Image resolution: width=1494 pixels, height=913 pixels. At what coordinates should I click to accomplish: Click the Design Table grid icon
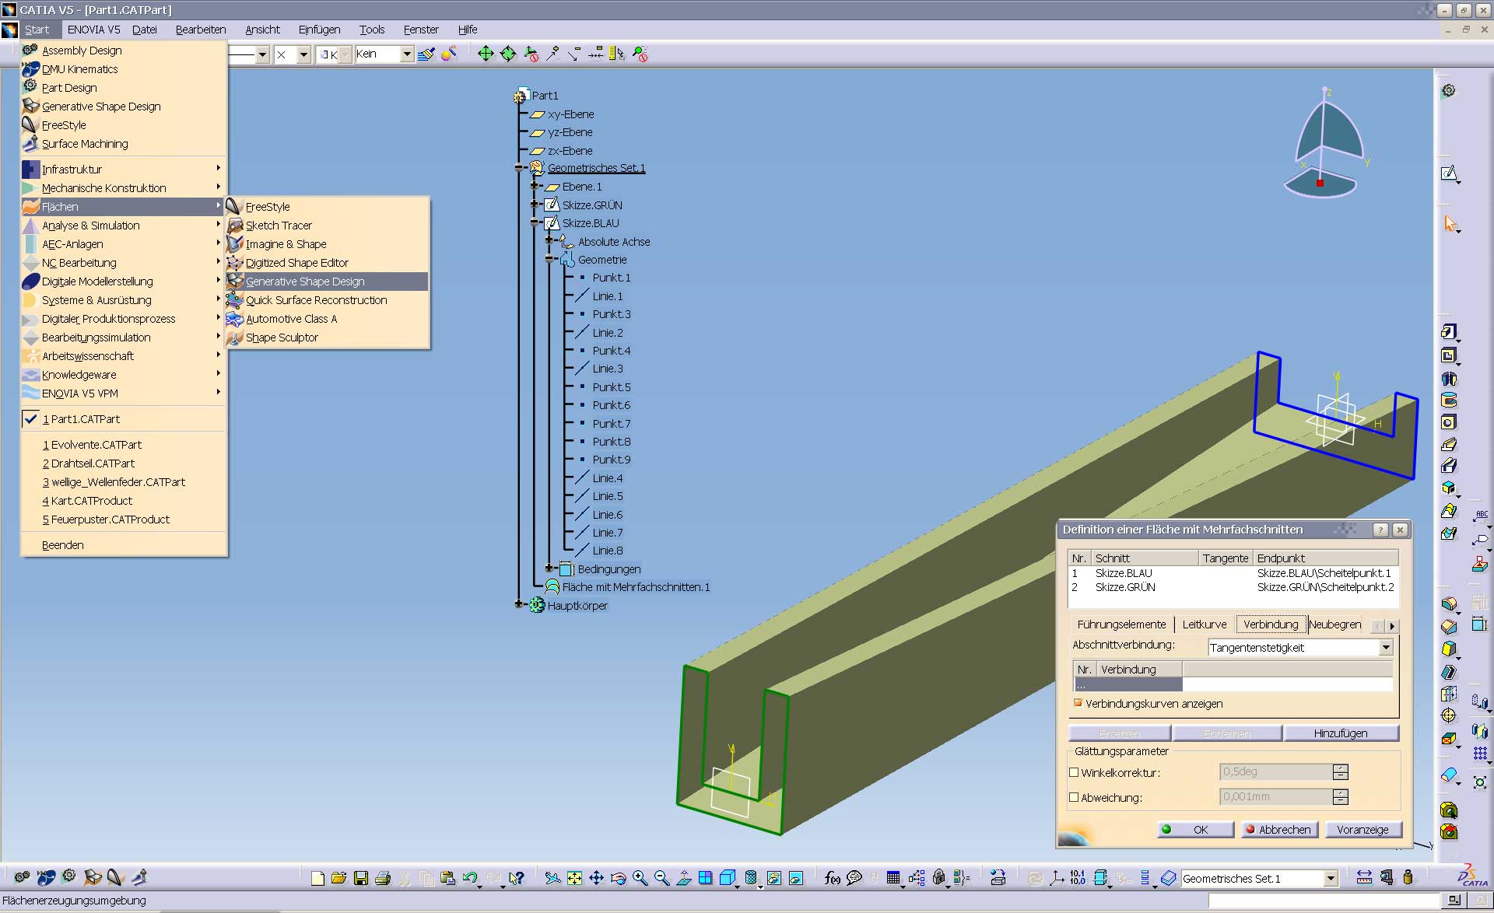click(x=893, y=878)
